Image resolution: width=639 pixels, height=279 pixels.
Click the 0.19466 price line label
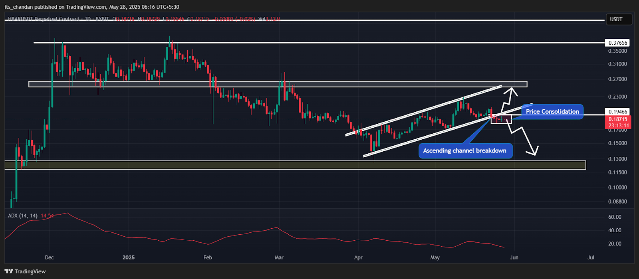click(x=618, y=112)
